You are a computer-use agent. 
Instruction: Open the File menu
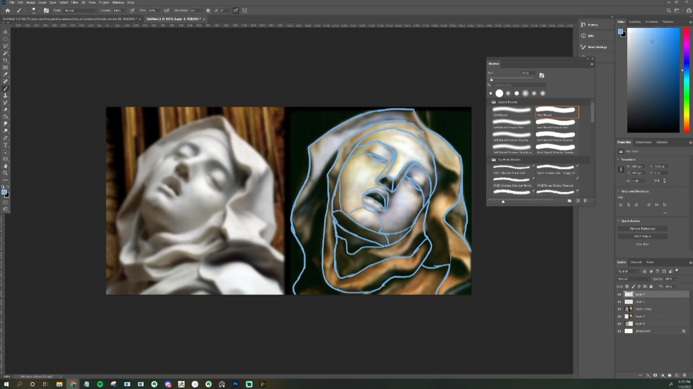click(12, 2)
